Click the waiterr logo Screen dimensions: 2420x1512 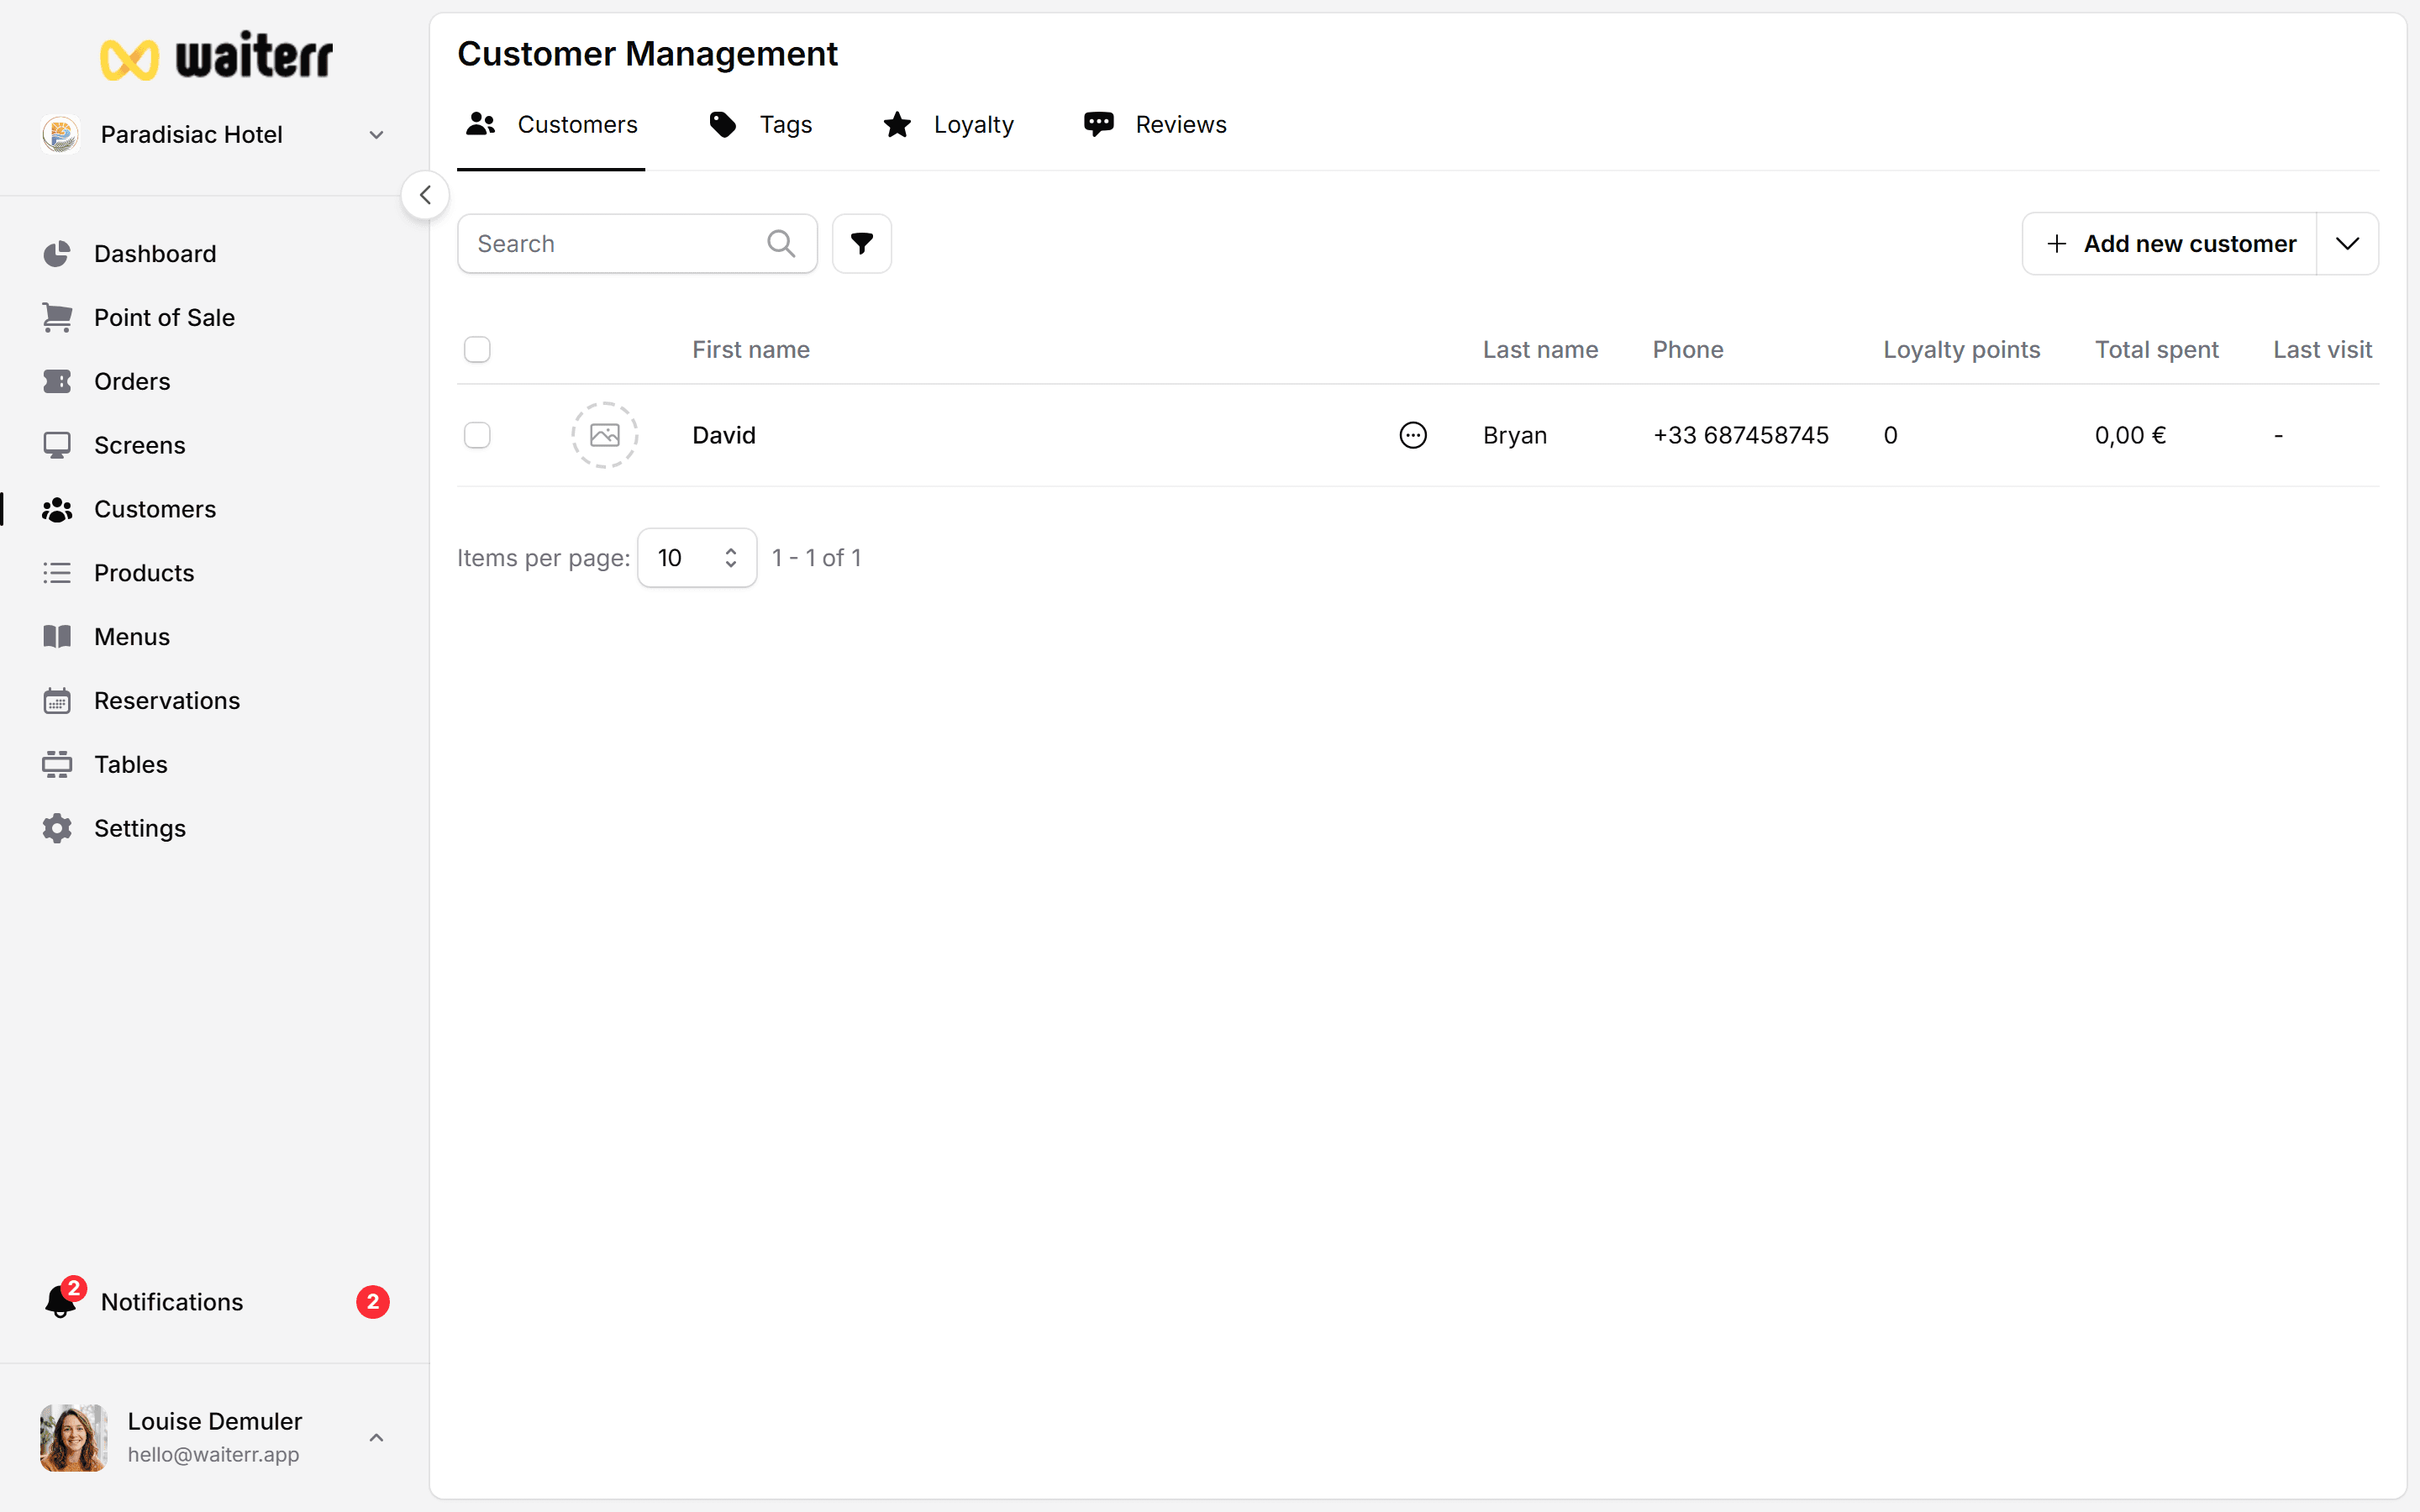tap(216, 57)
